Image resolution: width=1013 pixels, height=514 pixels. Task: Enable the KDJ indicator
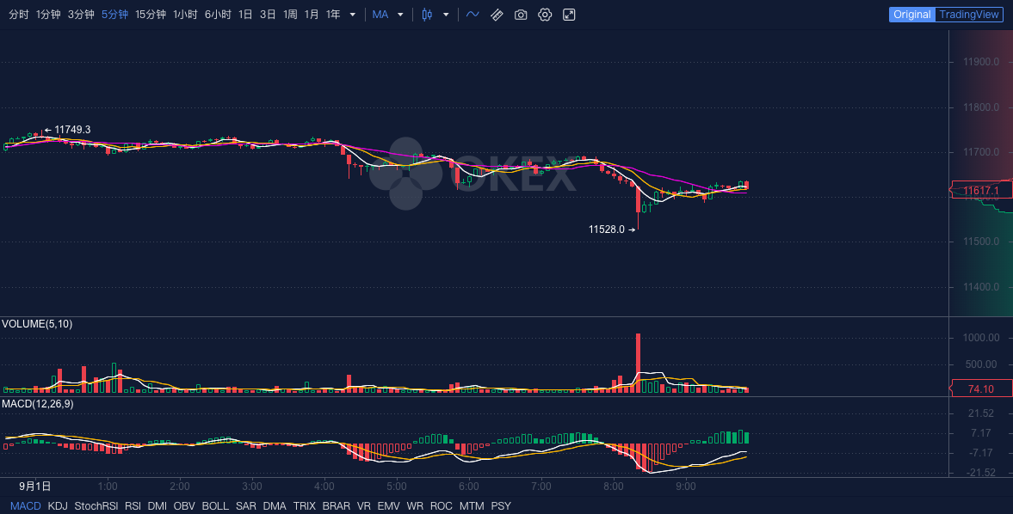(58, 506)
